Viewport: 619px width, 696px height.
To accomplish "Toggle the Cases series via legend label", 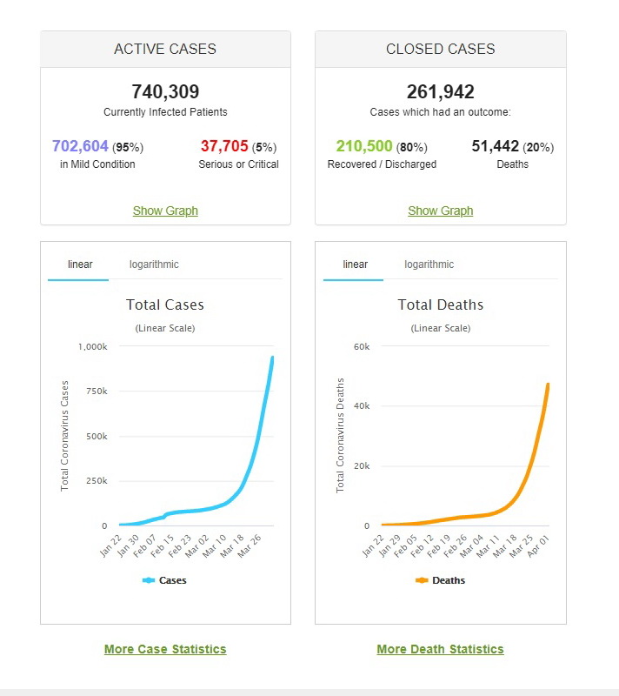I will pos(173,580).
